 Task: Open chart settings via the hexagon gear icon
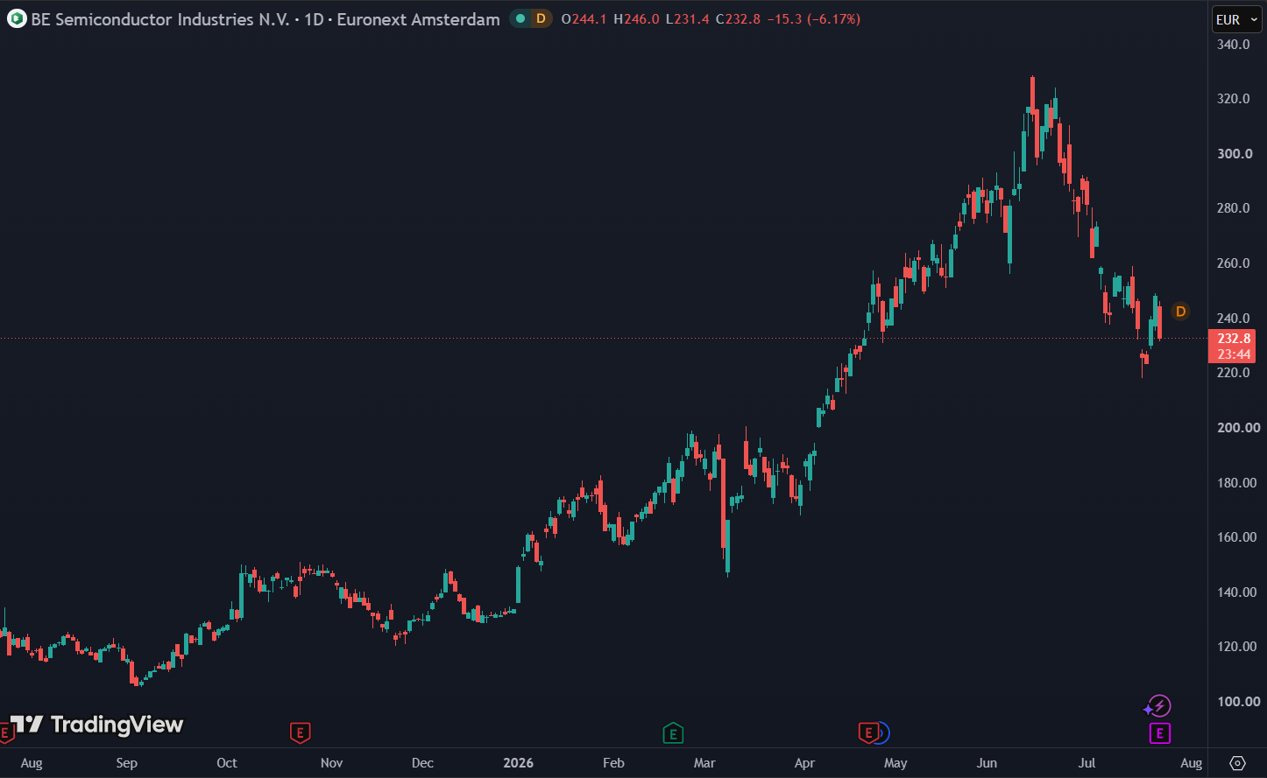click(x=1237, y=763)
